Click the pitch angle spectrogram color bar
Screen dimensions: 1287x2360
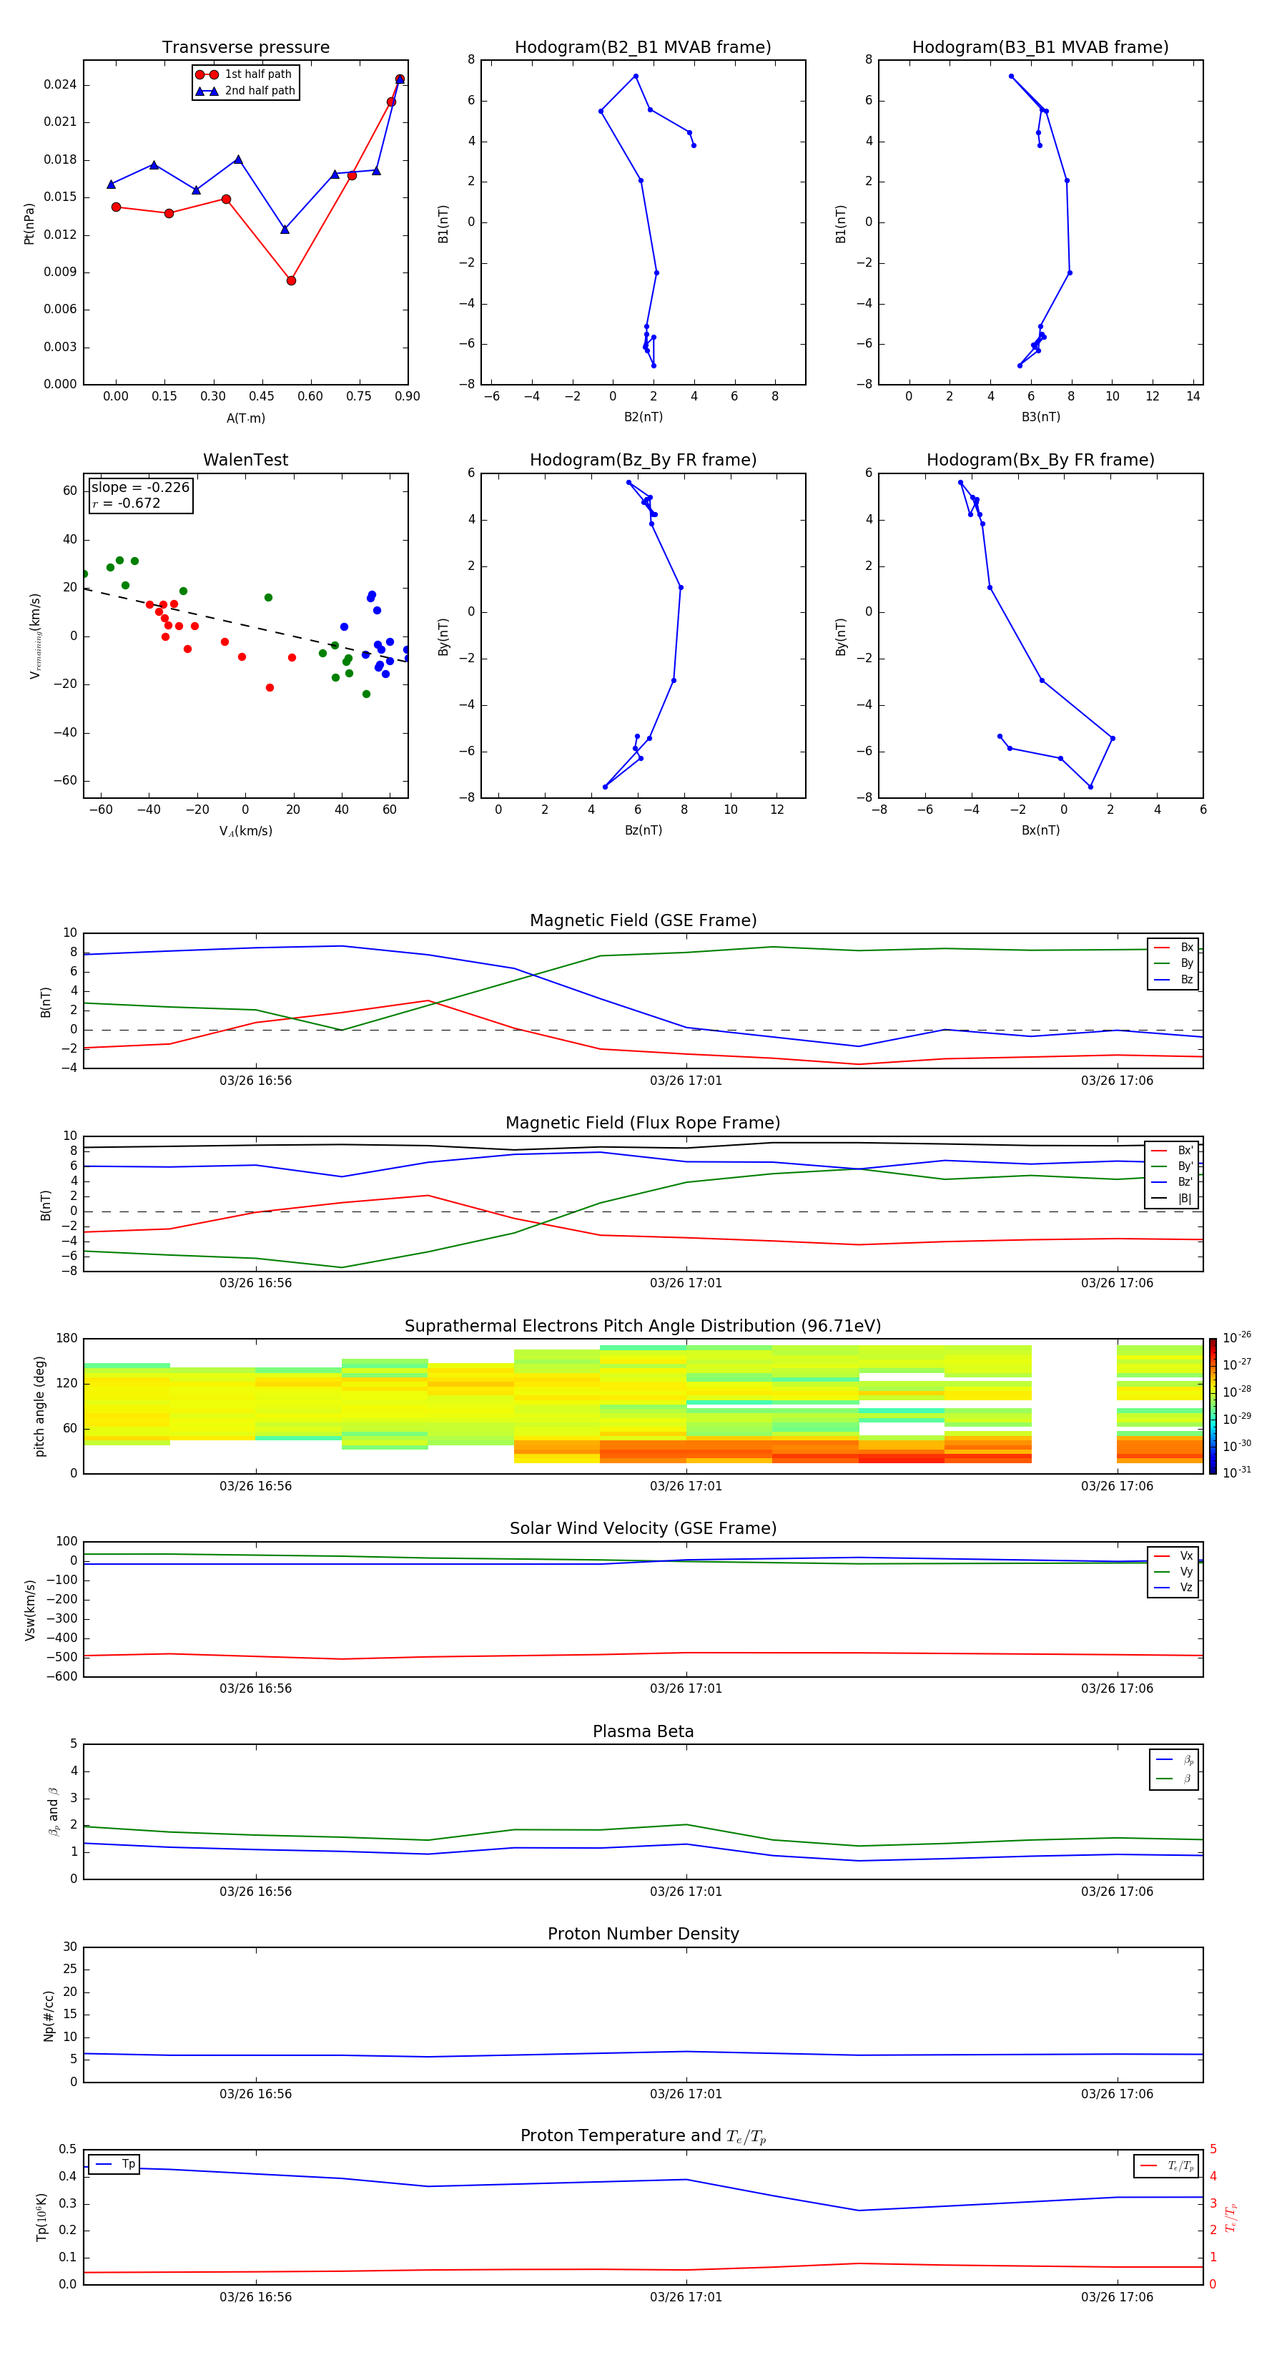coord(1213,1405)
